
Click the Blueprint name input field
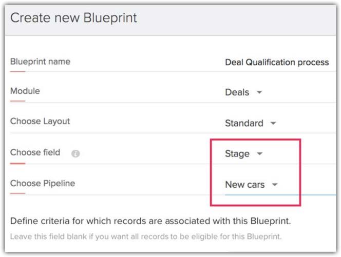click(277, 62)
